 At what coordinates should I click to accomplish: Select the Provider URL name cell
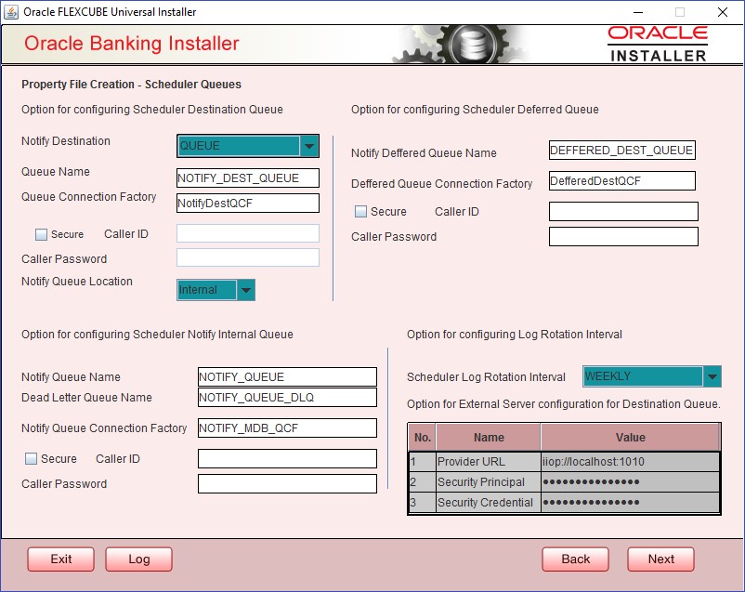pyautogui.click(x=489, y=461)
